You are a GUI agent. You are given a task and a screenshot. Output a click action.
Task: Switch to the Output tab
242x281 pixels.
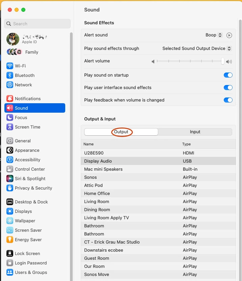pyautogui.click(x=121, y=132)
